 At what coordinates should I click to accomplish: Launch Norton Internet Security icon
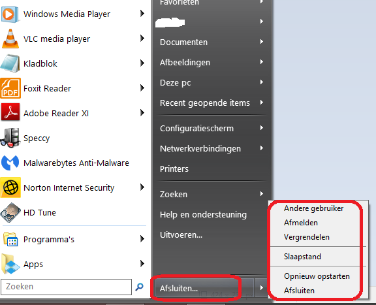click(10, 187)
